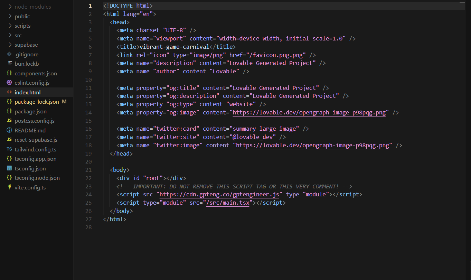The image size is (471, 280).
Task: Follow the cdn.gpteng.co/gptengineer.js link
Action: click(x=219, y=194)
